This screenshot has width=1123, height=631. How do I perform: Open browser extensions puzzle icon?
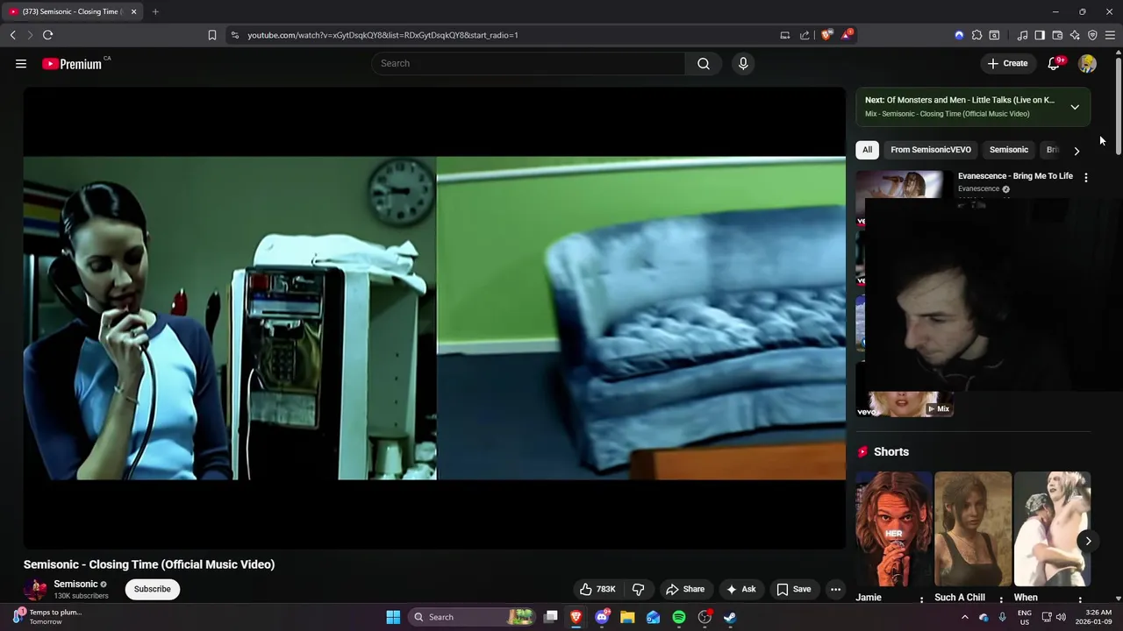point(976,35)
